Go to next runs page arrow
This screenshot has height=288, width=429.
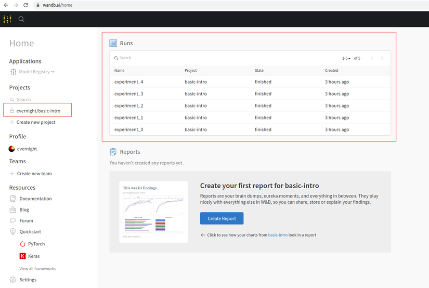point(382,58)
